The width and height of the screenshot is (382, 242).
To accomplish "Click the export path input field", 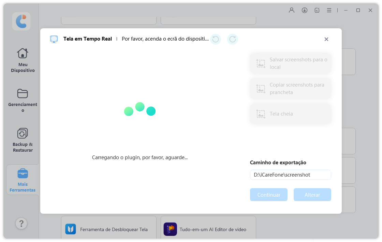I will tap(290, 175).
